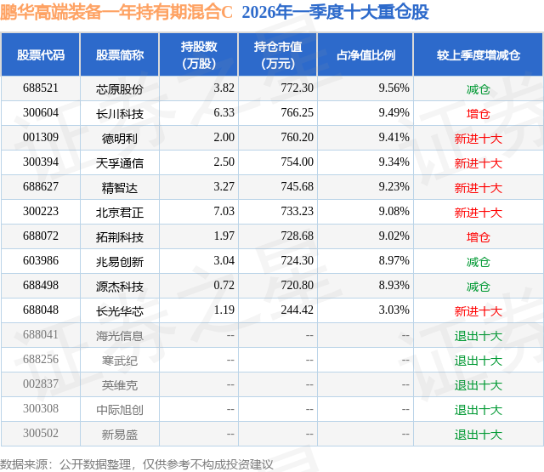Click 新进十大 in the 长光华芯 row
Image resolution: width=544 pixels, height=472 pixels.
479,311
